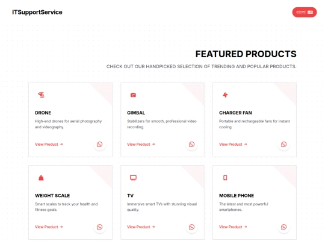Click View Product link for TV
Screen dimensions: 325x244
coord(141,227)
